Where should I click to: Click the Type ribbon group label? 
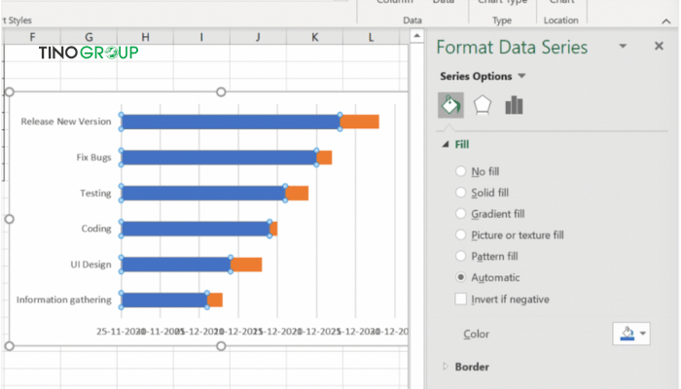[502, 20]
